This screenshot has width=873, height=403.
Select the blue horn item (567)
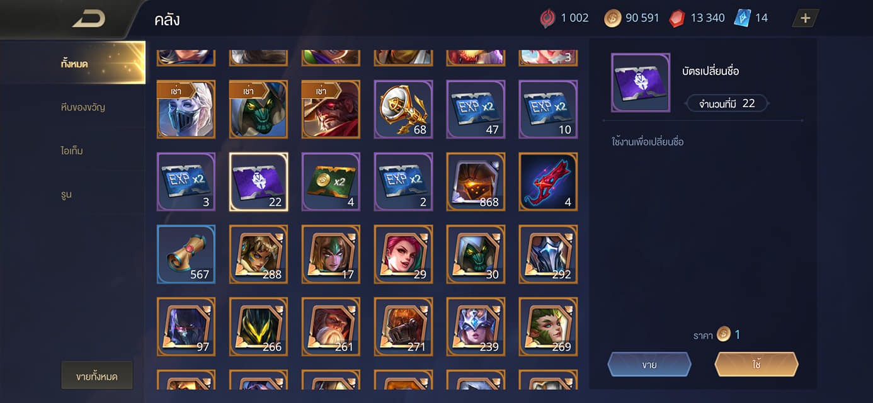[x=186, y=254]
